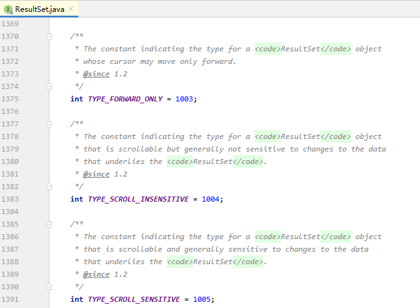
Task: Click the @since tag on line 1381
Action: (x=97, y=174)
